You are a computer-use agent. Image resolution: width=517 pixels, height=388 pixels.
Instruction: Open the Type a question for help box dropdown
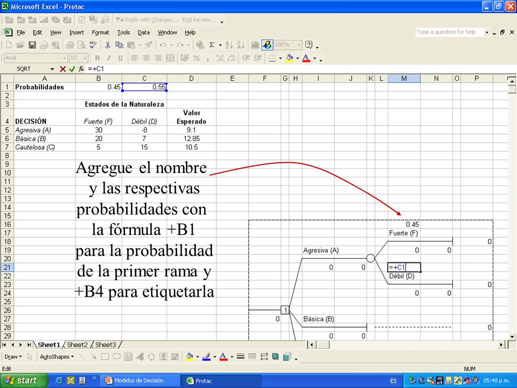(x=487, y=32)
